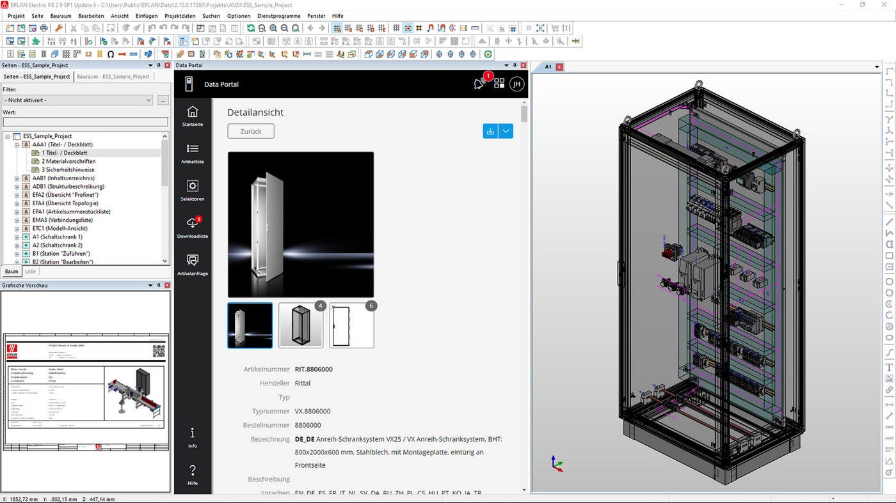The height and width of the screenshot is (503, 896).
Task: Open the Startseite page in Data Portal
Action: pyautogui.click(x=192, y=116)
